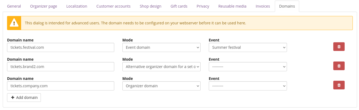
Task: Open Mode dropdown for tickets.brand2.com
Action: (161, 67)
